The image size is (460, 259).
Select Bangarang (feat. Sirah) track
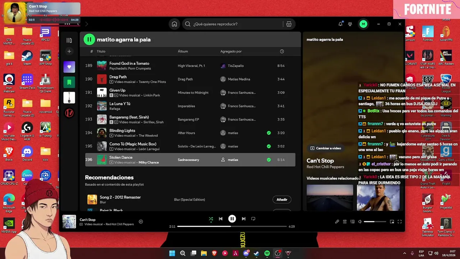129,117
